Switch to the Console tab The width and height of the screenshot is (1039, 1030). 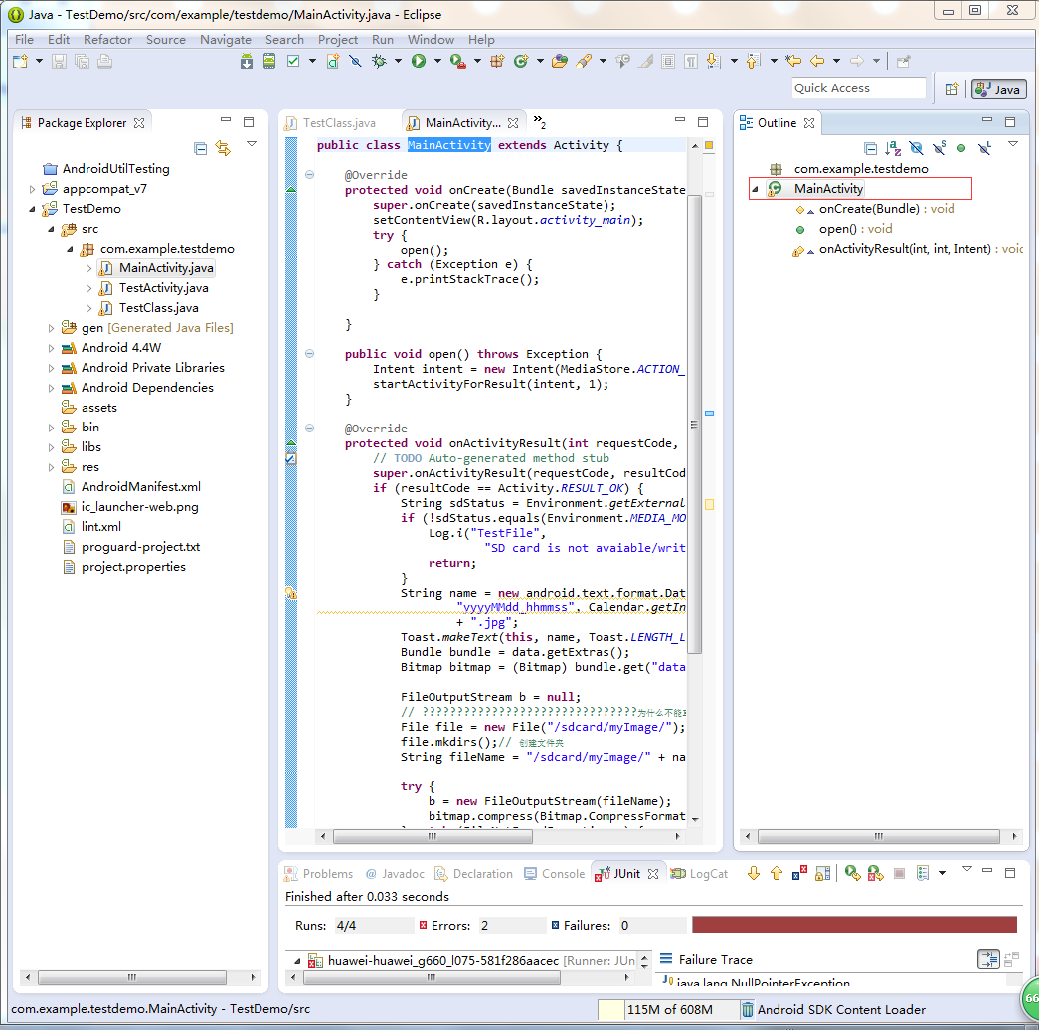(562, 874)
